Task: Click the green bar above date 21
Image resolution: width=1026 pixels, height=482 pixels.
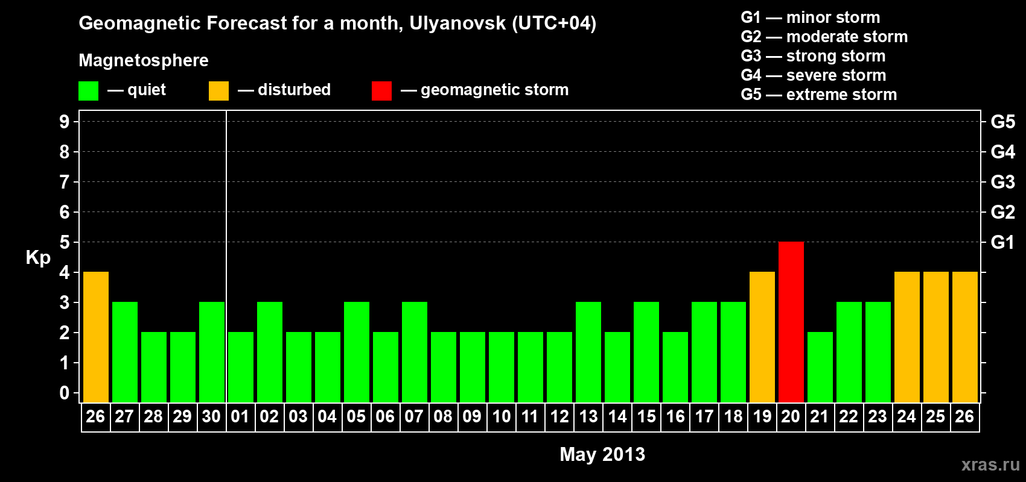Action: tap(820, 367)
